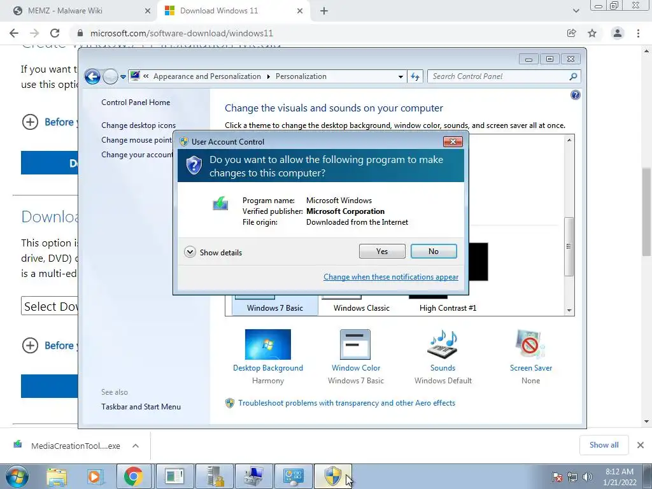Open a new Chrome tab
Screen dimensions: 652x489
324,11
